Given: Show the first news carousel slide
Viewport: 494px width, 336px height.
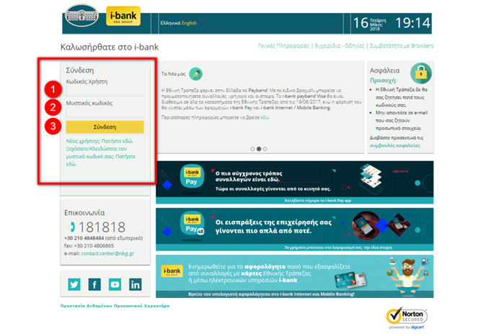Looking at the screenshot, I should click(x=252, y=149).
